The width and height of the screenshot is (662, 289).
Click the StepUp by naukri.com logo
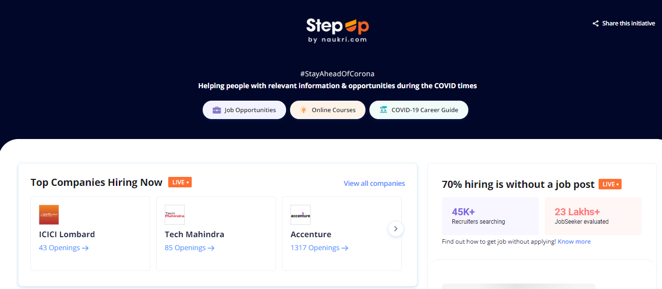coord(337,30)
